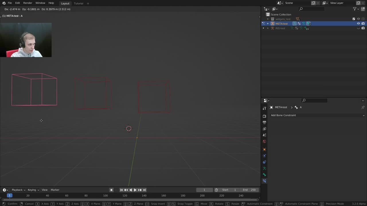This screenshot has height=206, width=367.
Task: Switch to the Tutorial workspace tab
Action: (x=78, y=3)
